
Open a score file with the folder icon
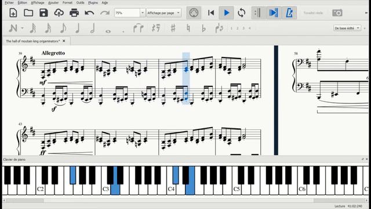28,13
